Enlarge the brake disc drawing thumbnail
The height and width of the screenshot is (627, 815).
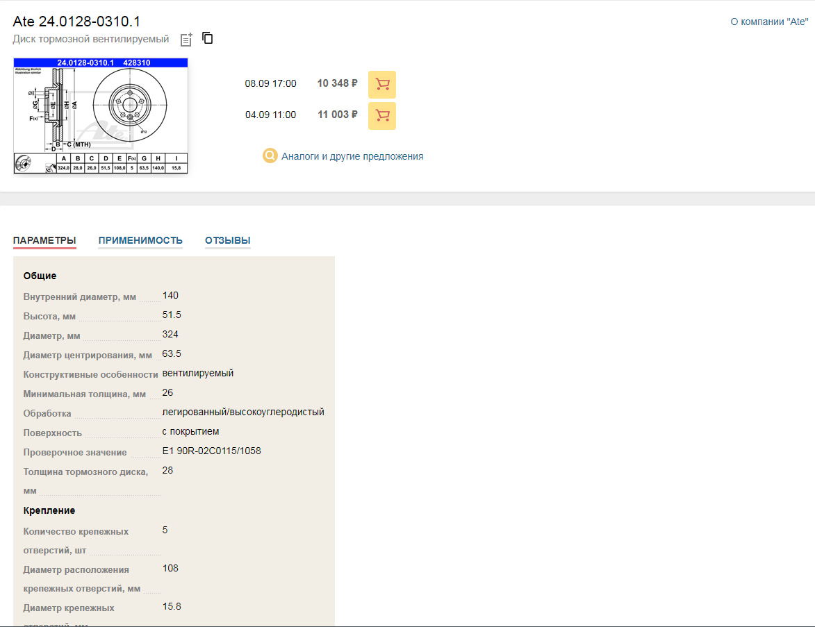pyautogui.click(x=101, y=116)
